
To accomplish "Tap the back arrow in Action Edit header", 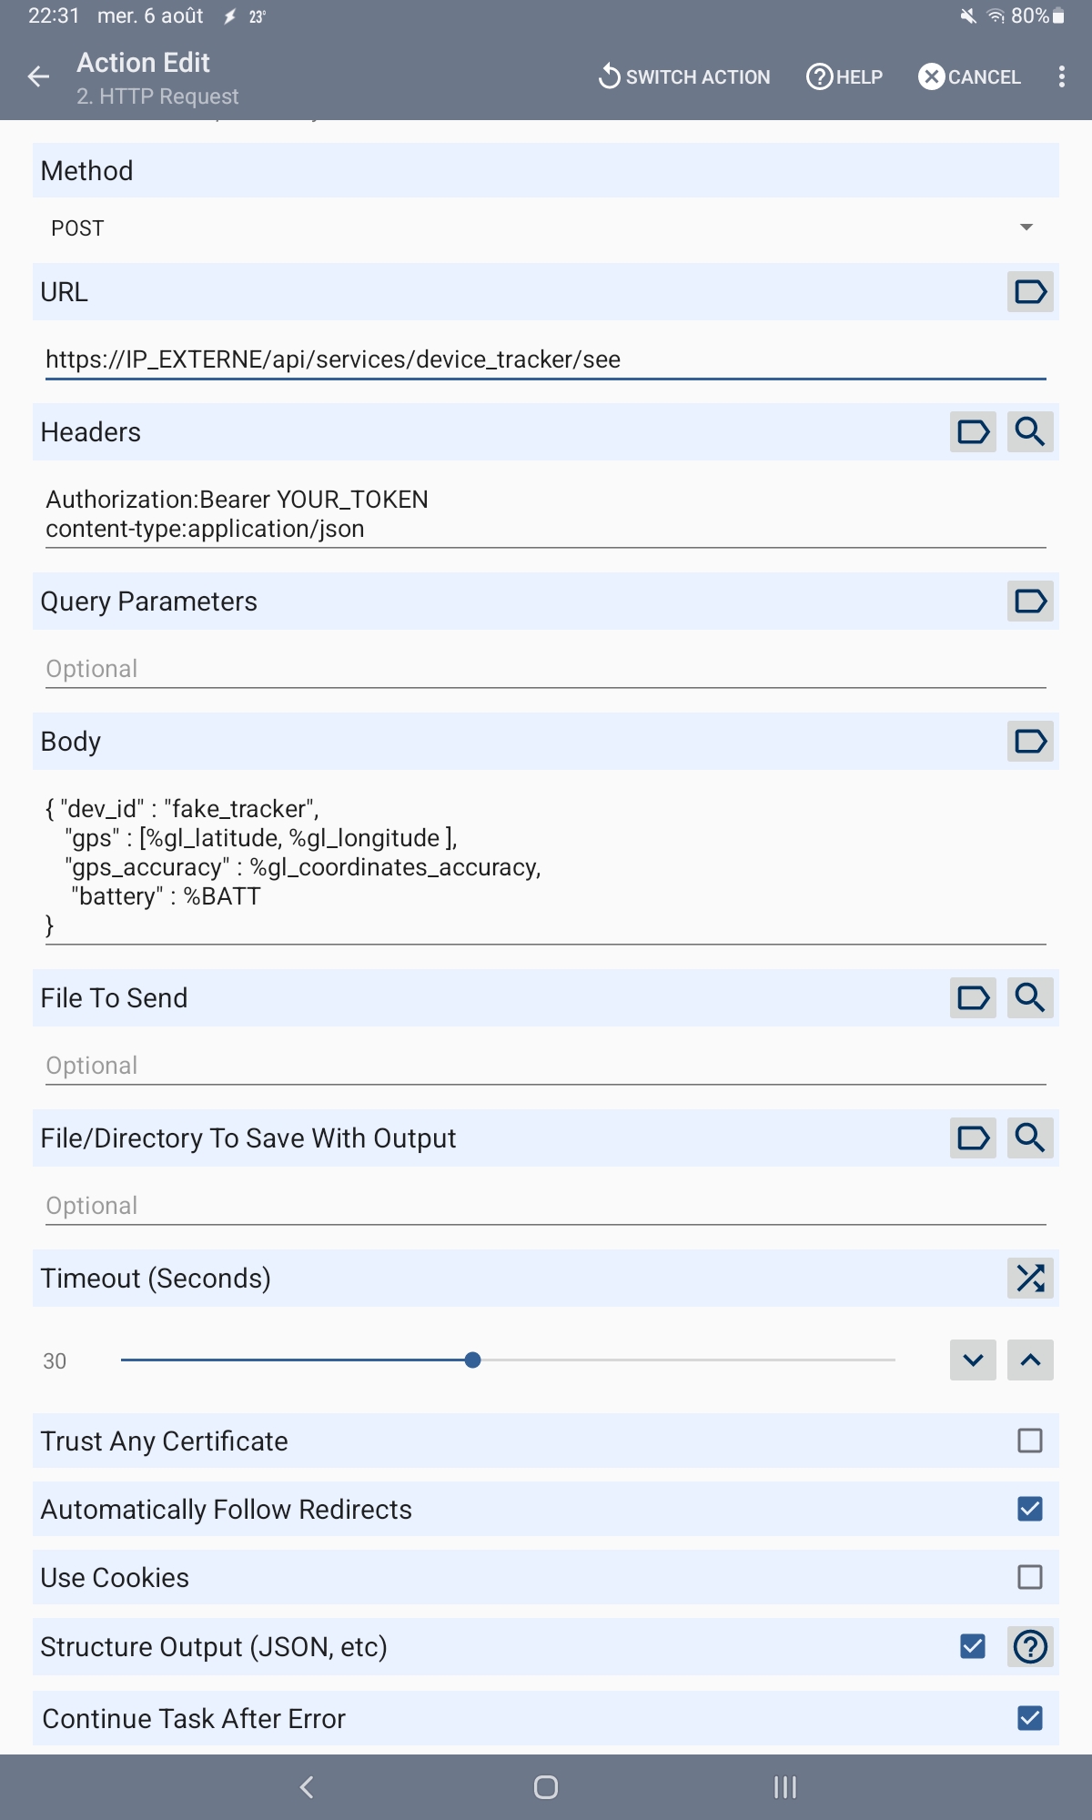I will [x=38, y=77].
